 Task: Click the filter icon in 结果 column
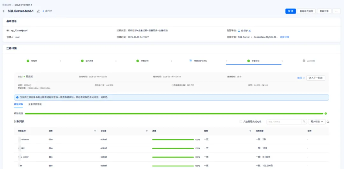[250, 131]
